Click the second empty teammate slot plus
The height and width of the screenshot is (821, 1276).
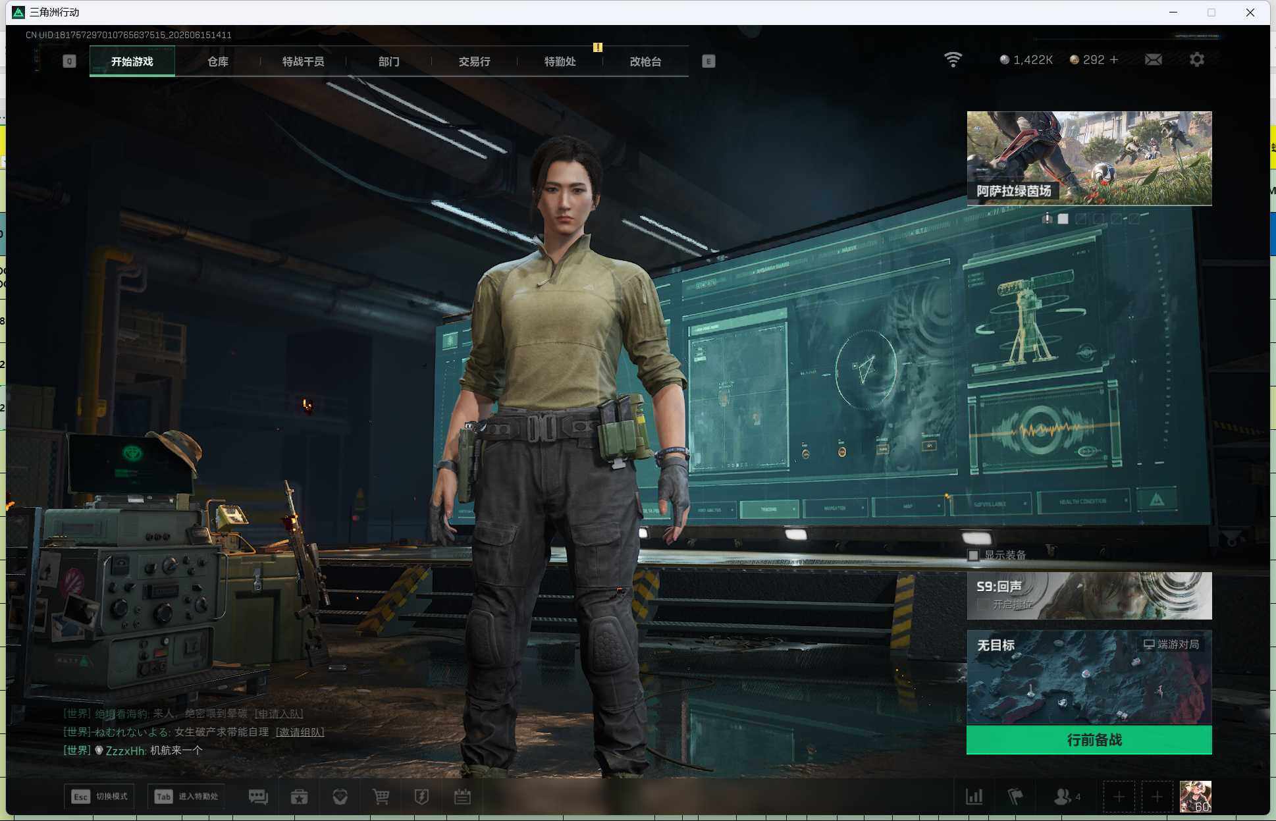(1157, 797)
